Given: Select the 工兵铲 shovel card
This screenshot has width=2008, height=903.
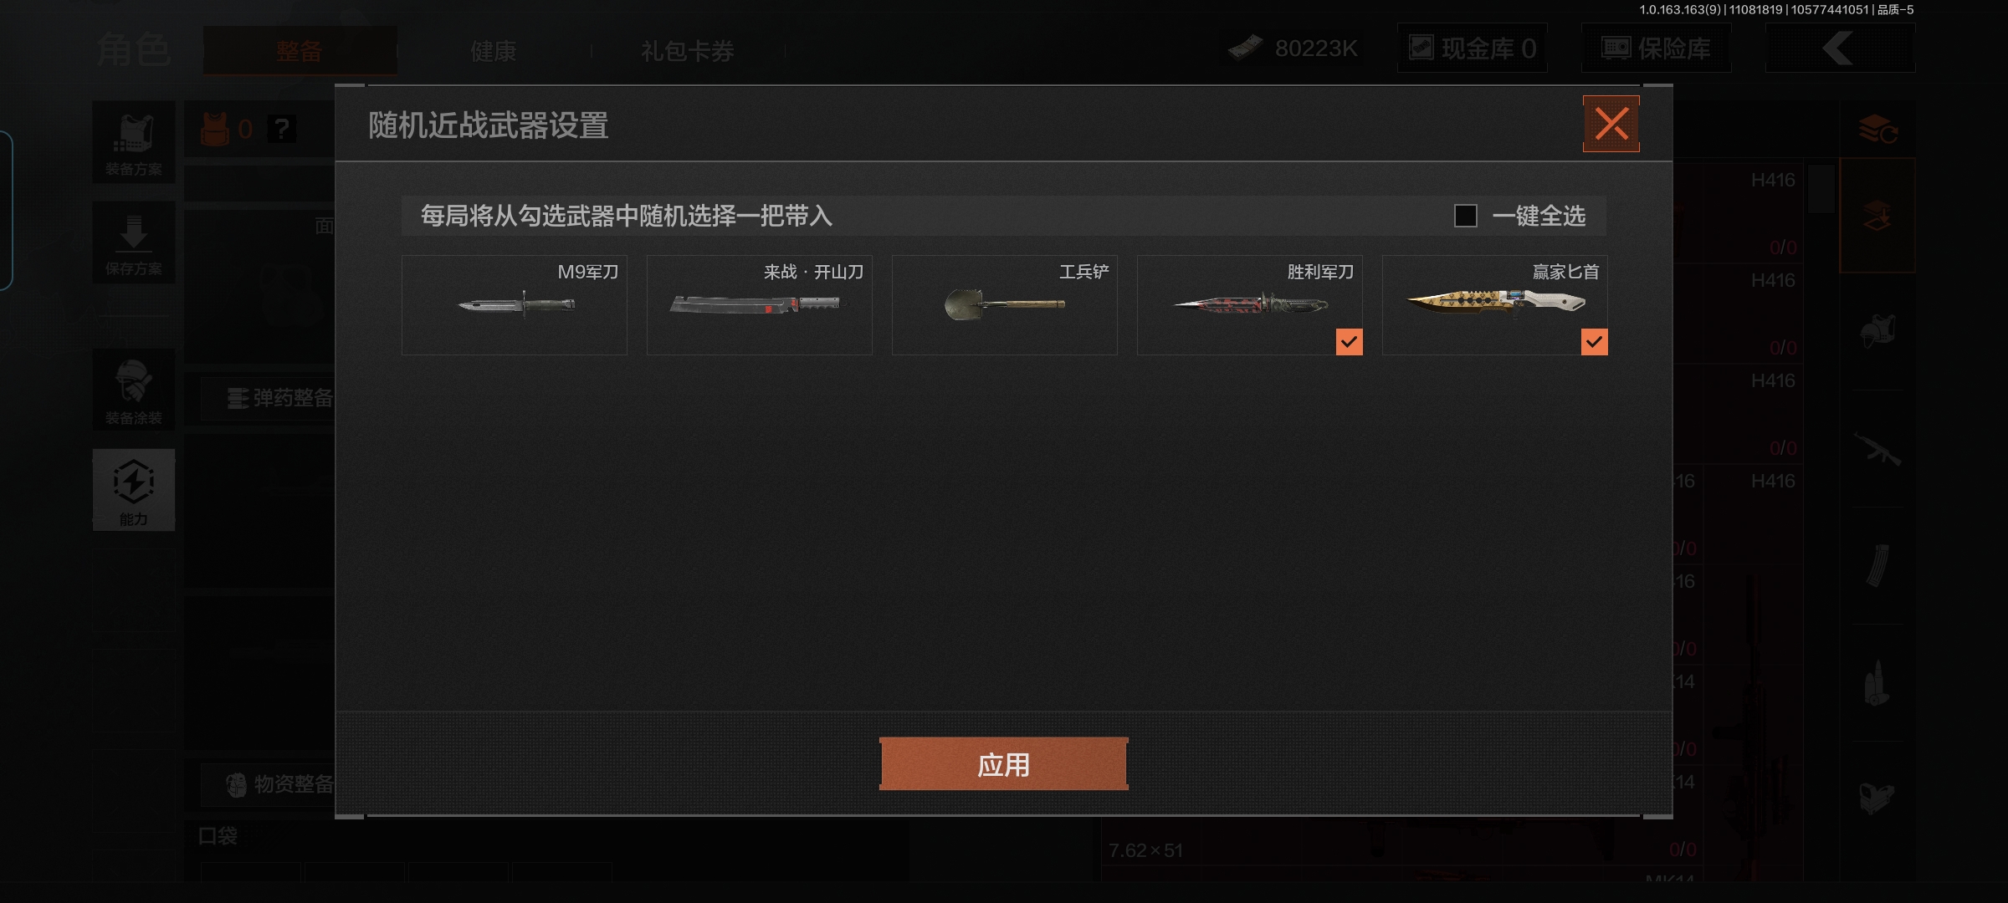Looking at the screenshot, I should [x=1005, y=305].
